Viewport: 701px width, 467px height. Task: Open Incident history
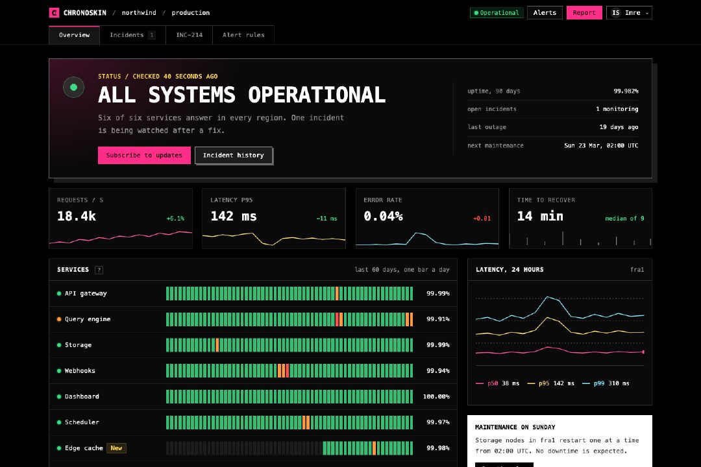pos(234,155)
